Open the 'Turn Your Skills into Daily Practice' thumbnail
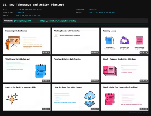 coord(75,69)
